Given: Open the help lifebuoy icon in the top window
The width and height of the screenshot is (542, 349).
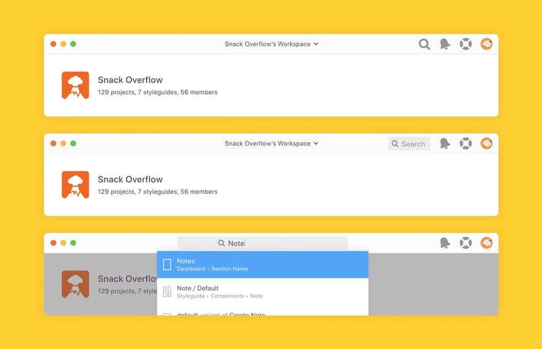Looking at the screenshot, I should coord(466,44).
